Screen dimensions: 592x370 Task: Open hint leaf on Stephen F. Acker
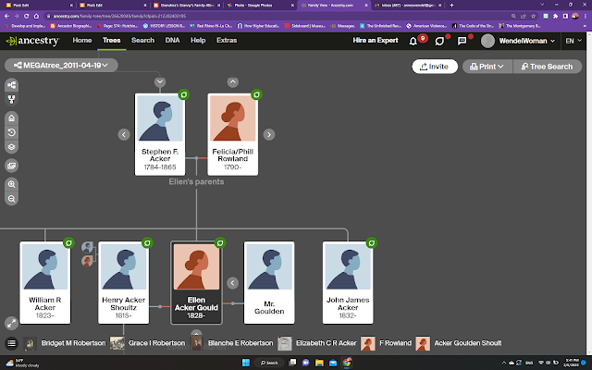(184, 94)
